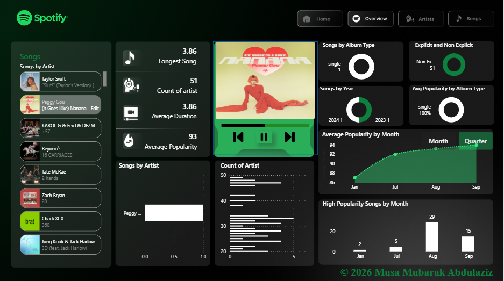Click the Songs by Year donut chart

point(359,110)
